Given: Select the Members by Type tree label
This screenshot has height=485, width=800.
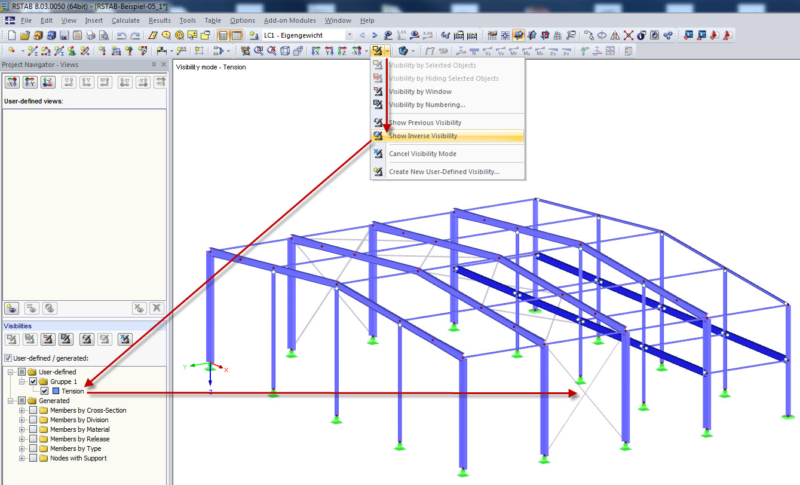Looking at the screenshot, I should pyautogui.click(x=76, y=449).
